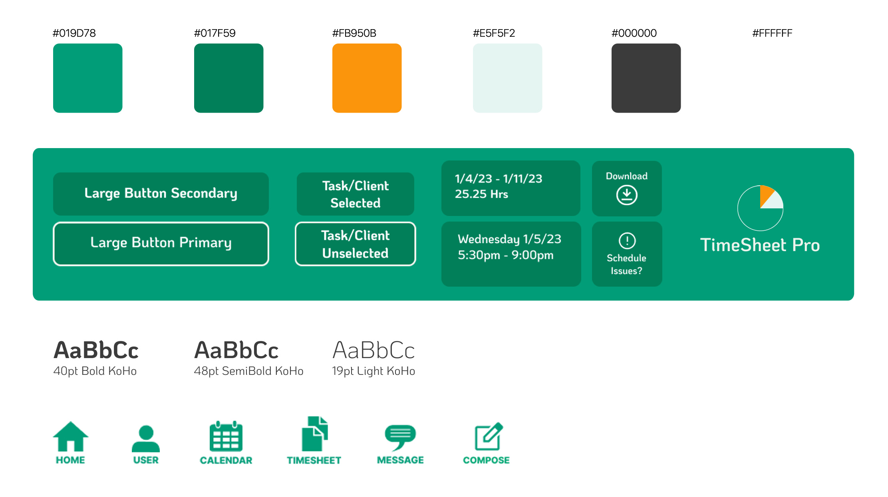Pick the dark green #017F59 swatch
The image size is (888, 497).
coord(228,78)
